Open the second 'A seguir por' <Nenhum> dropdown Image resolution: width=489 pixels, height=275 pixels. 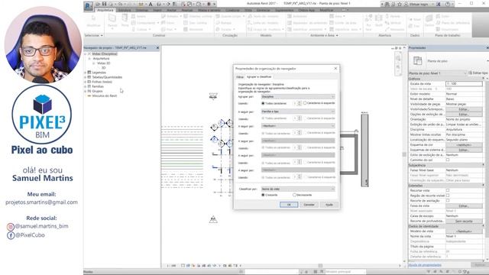point(298,126)
